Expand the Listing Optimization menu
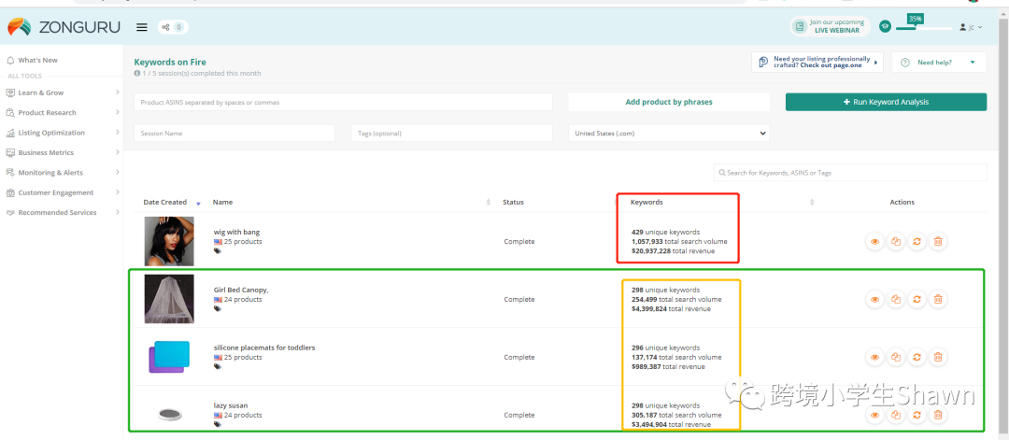1009x440 pixels. point(64,133)
